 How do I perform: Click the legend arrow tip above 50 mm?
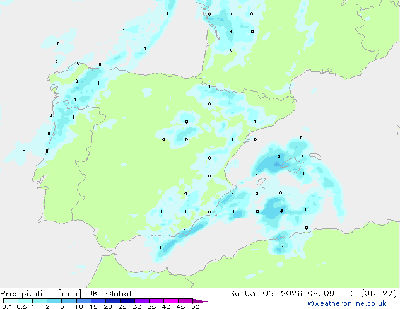(x=200, y=301)
